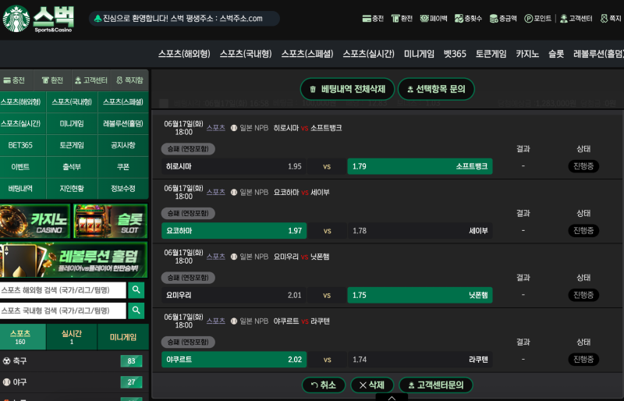
Task: Open sidebar 쪽지함
Action: click(x=129, y=80)
